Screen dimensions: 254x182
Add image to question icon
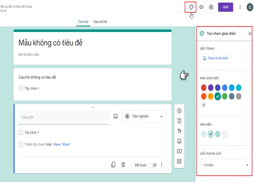pos(115,116)
